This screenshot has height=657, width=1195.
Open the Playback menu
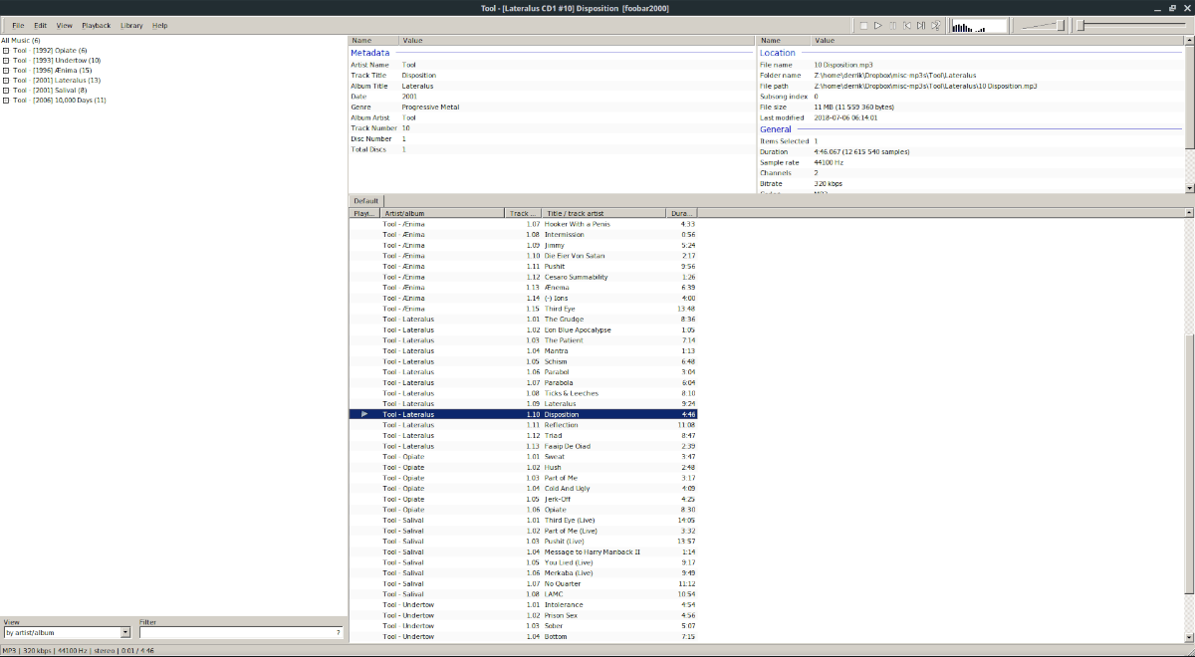97,25
